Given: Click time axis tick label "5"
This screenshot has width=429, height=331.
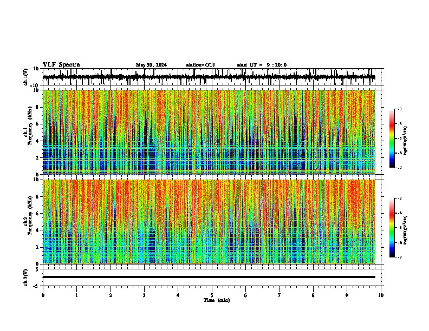Looking at the screenshot, I should 212,295.
